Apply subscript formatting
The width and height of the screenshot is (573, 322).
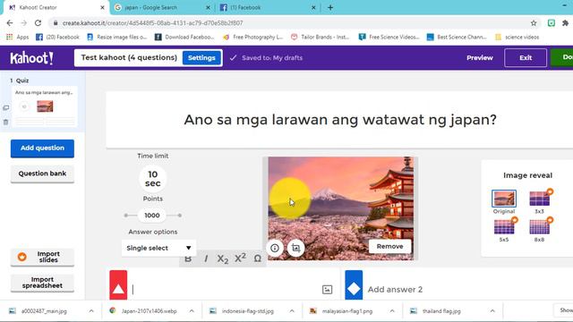223,258
